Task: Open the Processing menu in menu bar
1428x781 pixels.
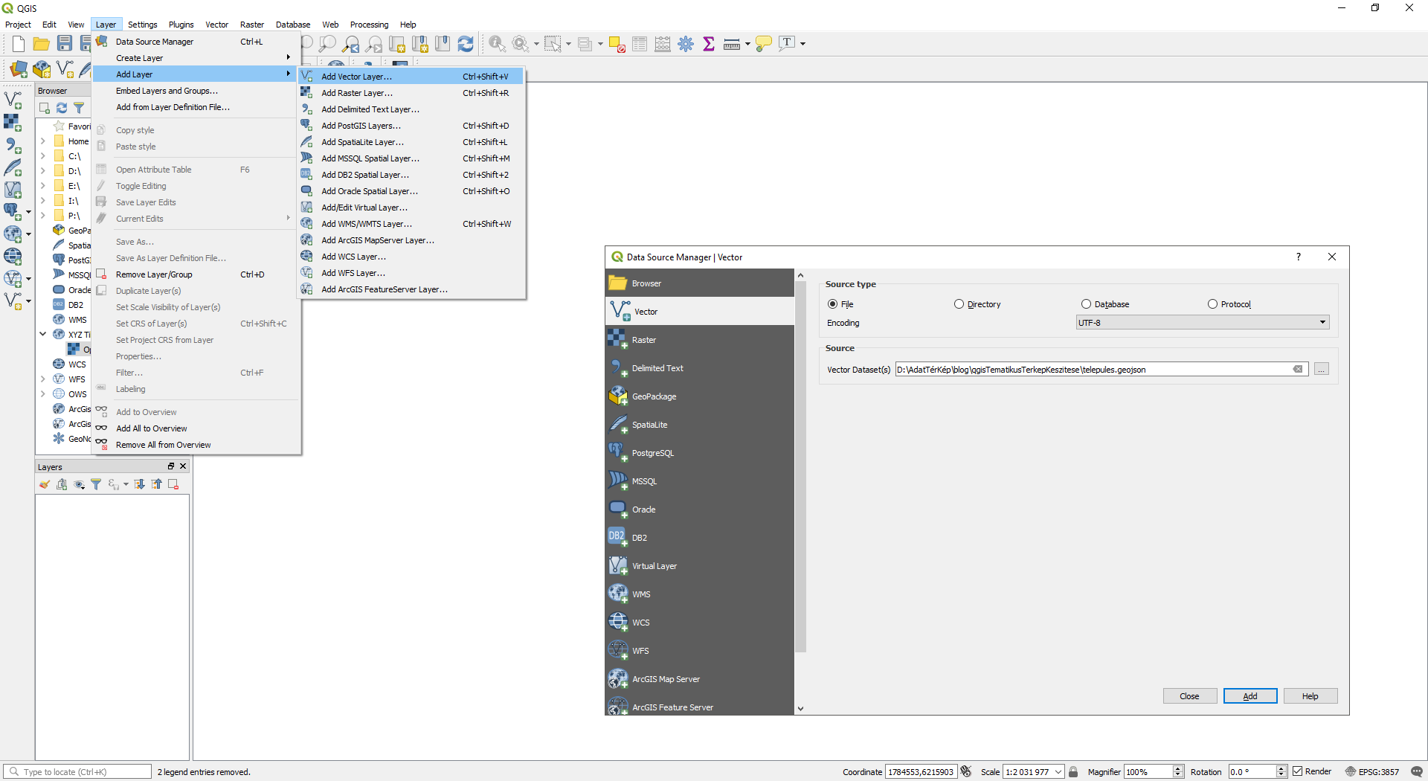Action: tap(369, 25)
